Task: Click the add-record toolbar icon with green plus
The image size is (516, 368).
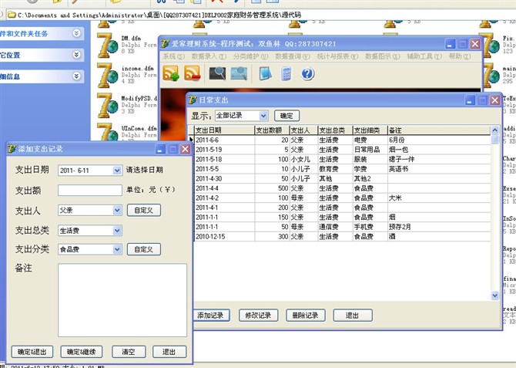Action: click(x=170, y=74)
